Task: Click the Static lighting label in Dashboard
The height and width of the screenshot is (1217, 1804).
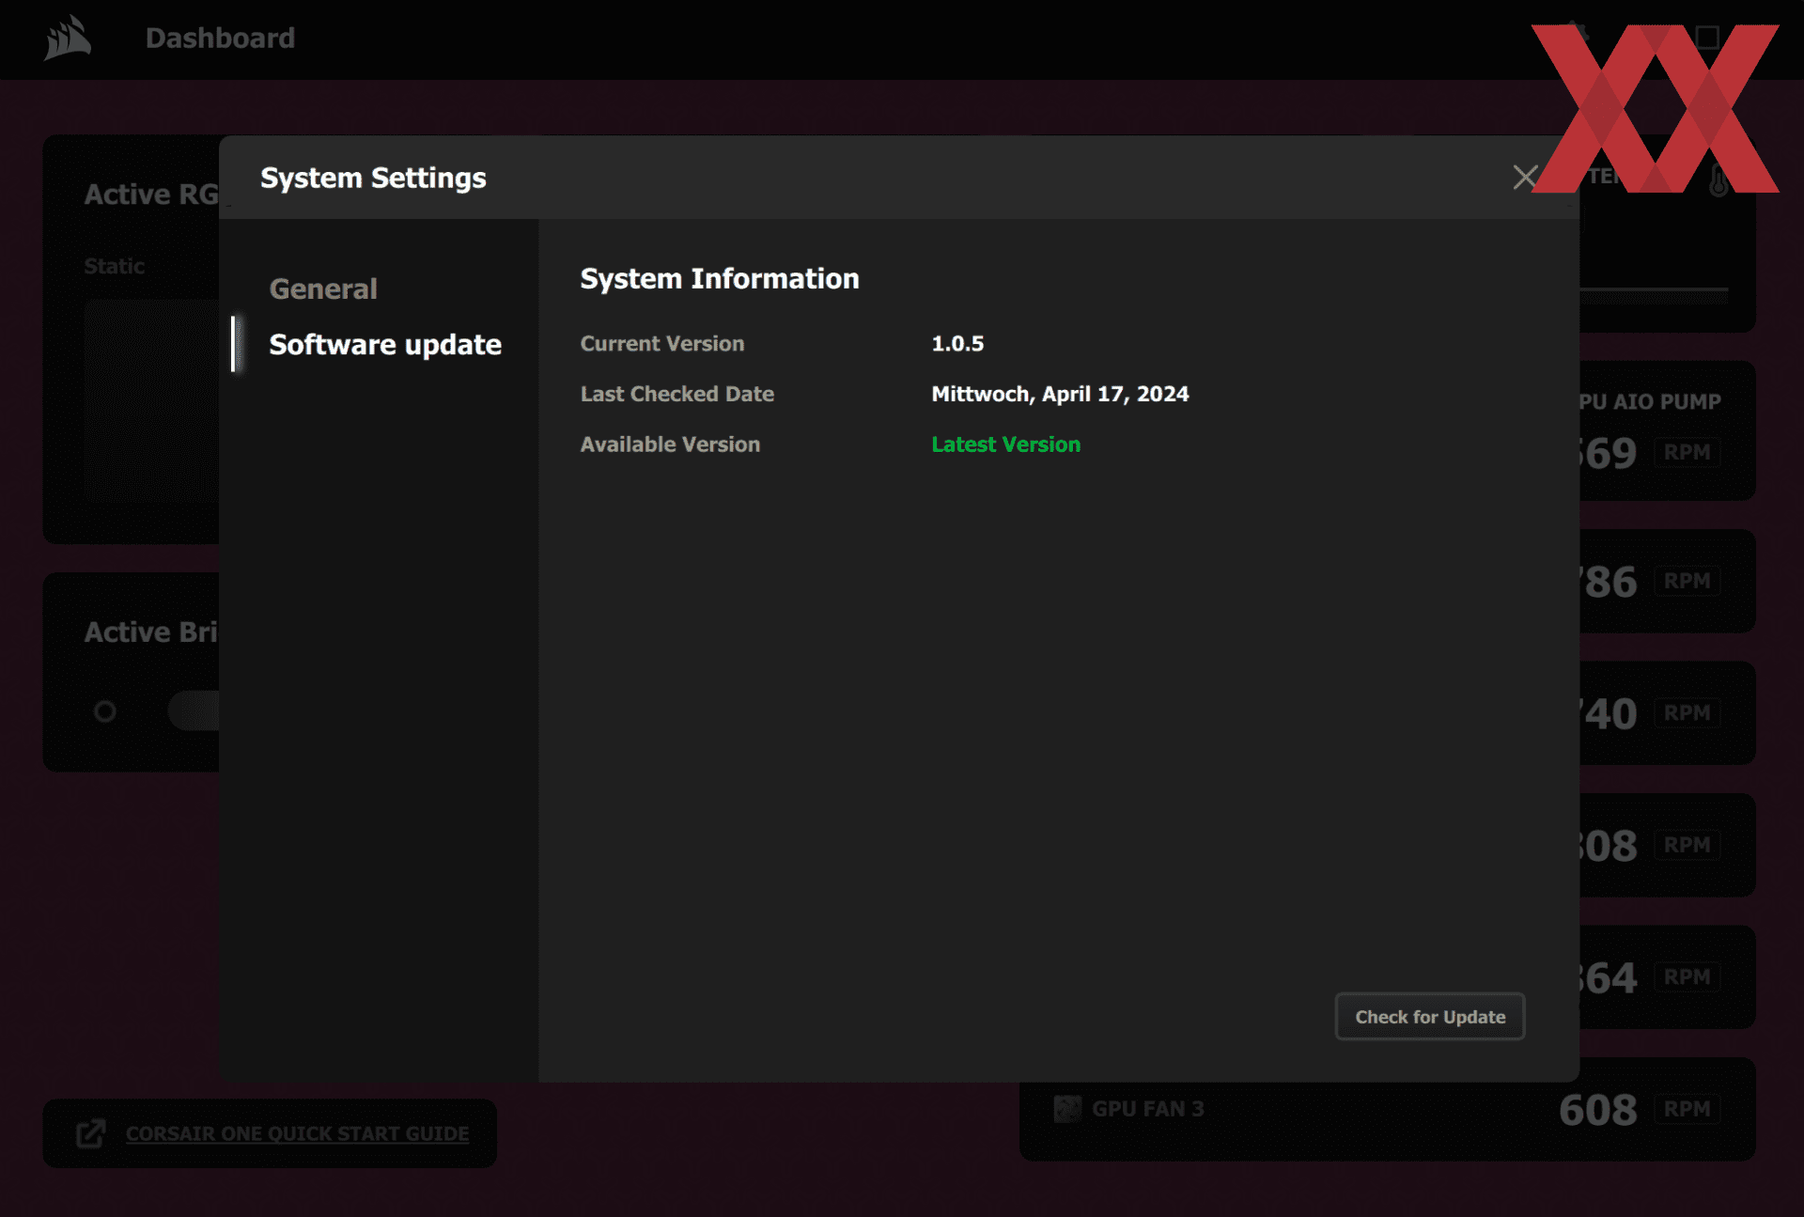Action: pyautogui.click(x=114, y=266)
